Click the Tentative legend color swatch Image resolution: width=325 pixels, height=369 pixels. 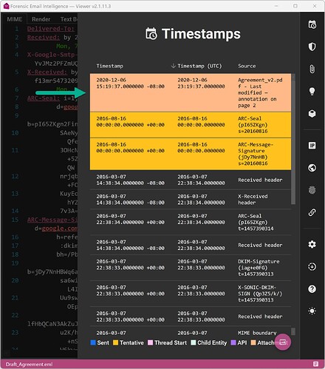115,342
